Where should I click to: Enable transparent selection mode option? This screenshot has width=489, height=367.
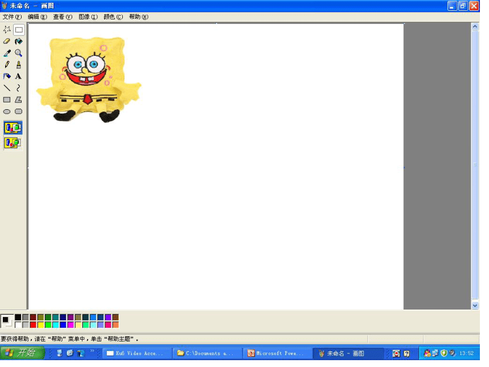13,143
